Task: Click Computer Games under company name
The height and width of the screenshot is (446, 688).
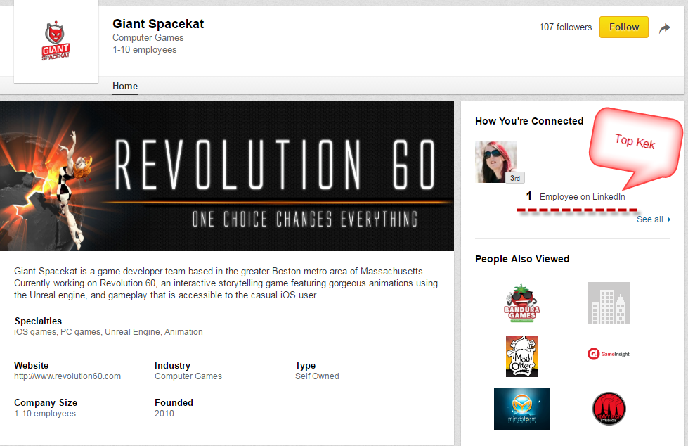Action: (148, 38)
